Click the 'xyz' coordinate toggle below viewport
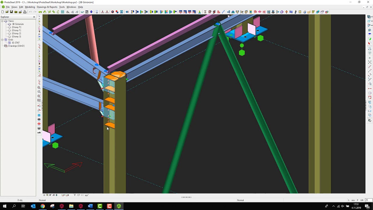373x210 pixels. point(87,195)
